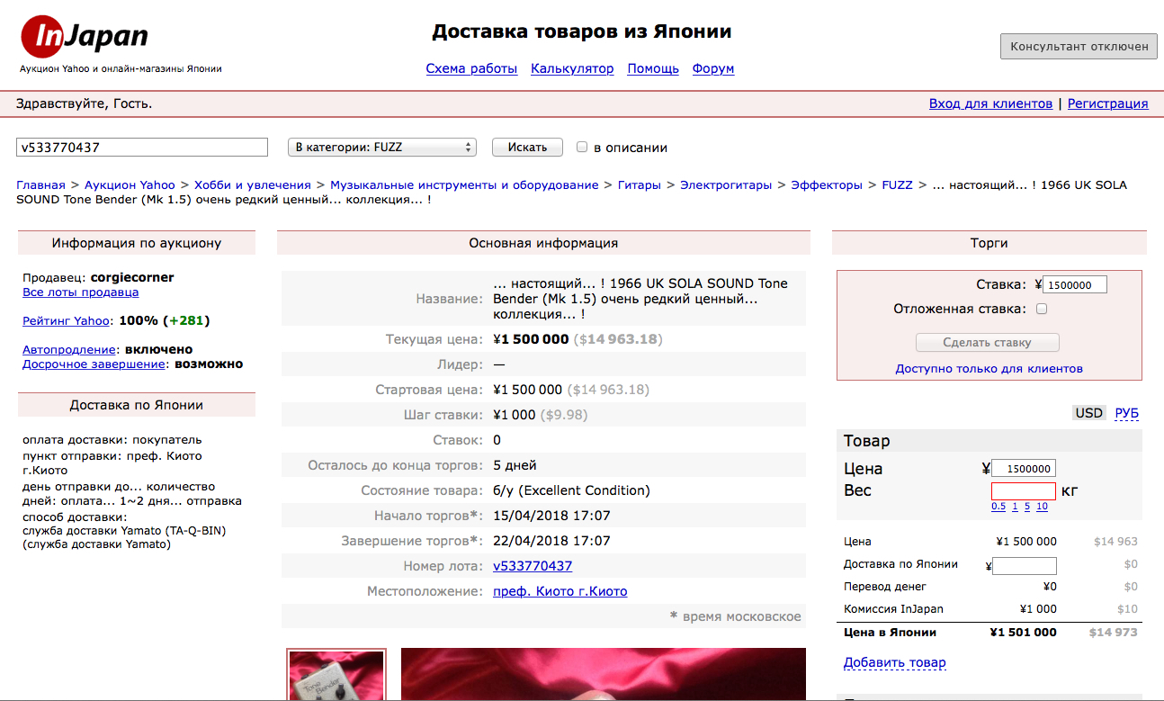Click the Добавить товар link
This screenshot has width=1164, height=701.
[895, 662]
